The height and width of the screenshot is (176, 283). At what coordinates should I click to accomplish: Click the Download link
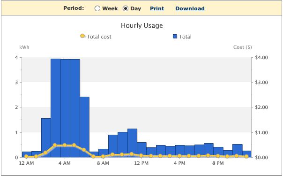point(190,8)
